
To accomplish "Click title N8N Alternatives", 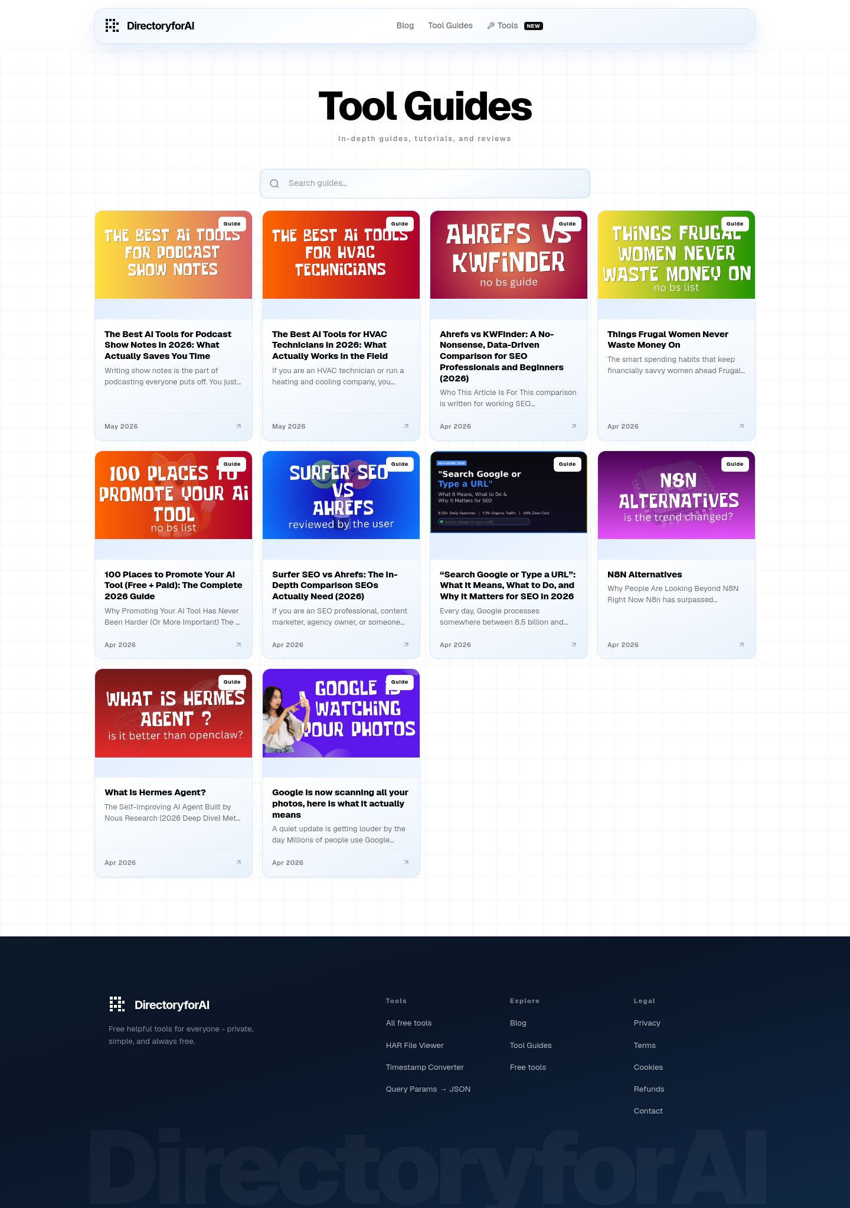I will [645, 574].
